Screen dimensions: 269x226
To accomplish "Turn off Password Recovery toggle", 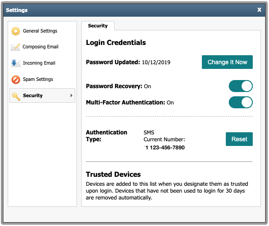I will (240, 86).
